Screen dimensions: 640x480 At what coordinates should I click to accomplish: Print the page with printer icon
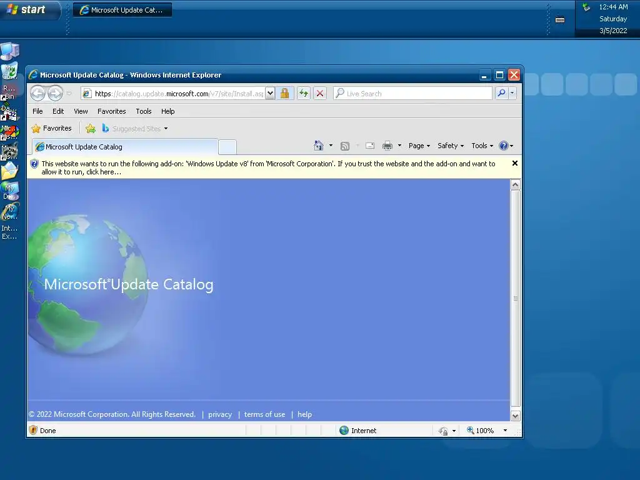[x=387, y=146]
